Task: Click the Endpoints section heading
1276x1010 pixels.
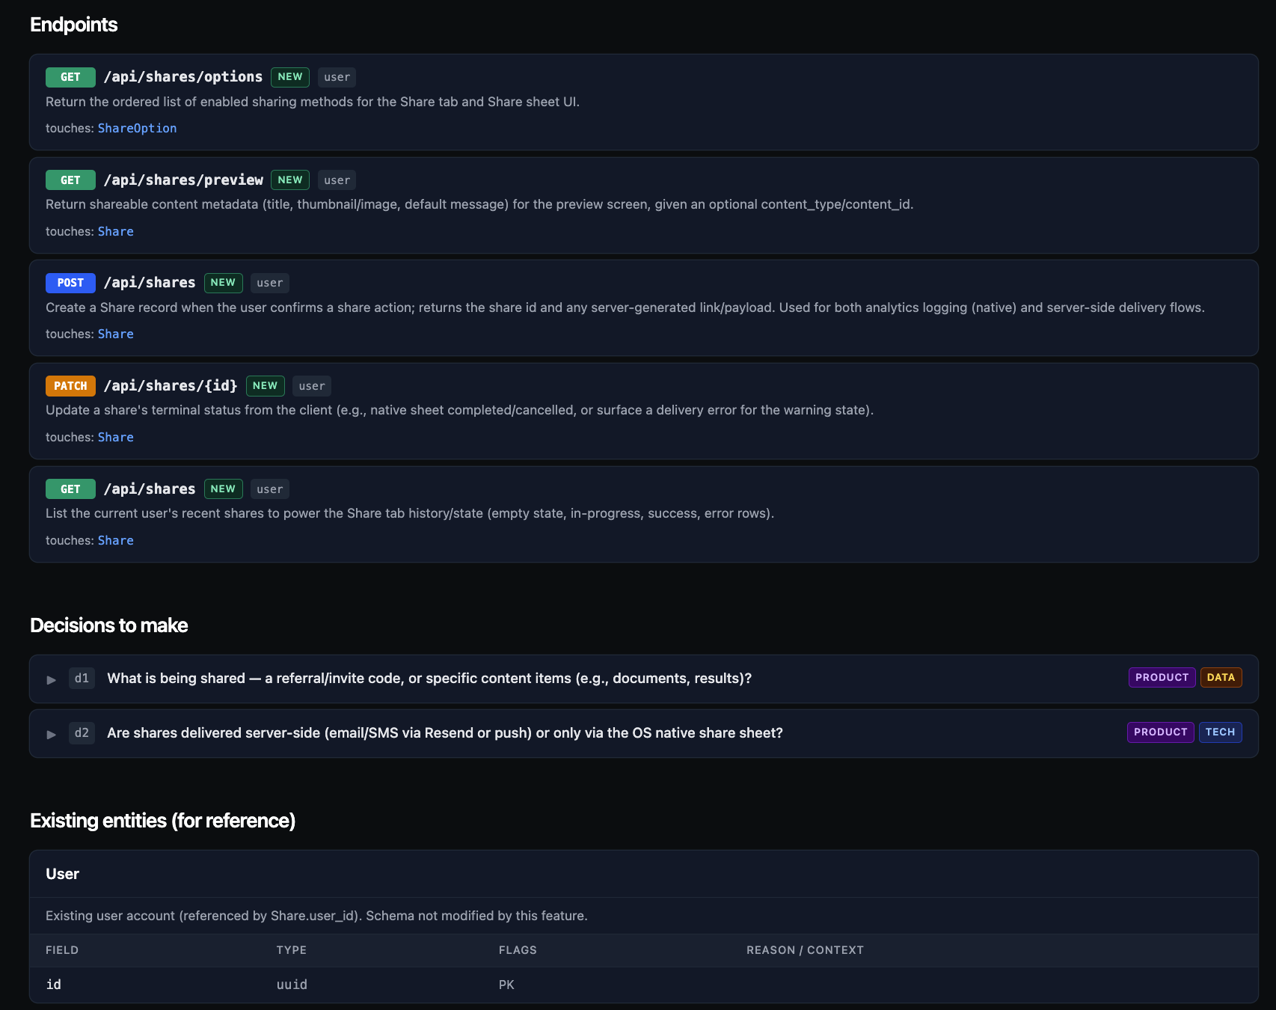Action: (73, 25)
